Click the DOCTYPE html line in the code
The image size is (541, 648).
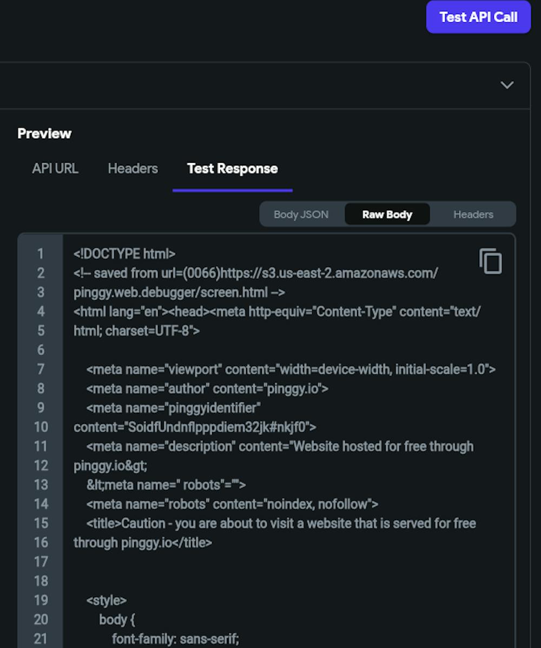pyautogui.click(x=124, y=254)
